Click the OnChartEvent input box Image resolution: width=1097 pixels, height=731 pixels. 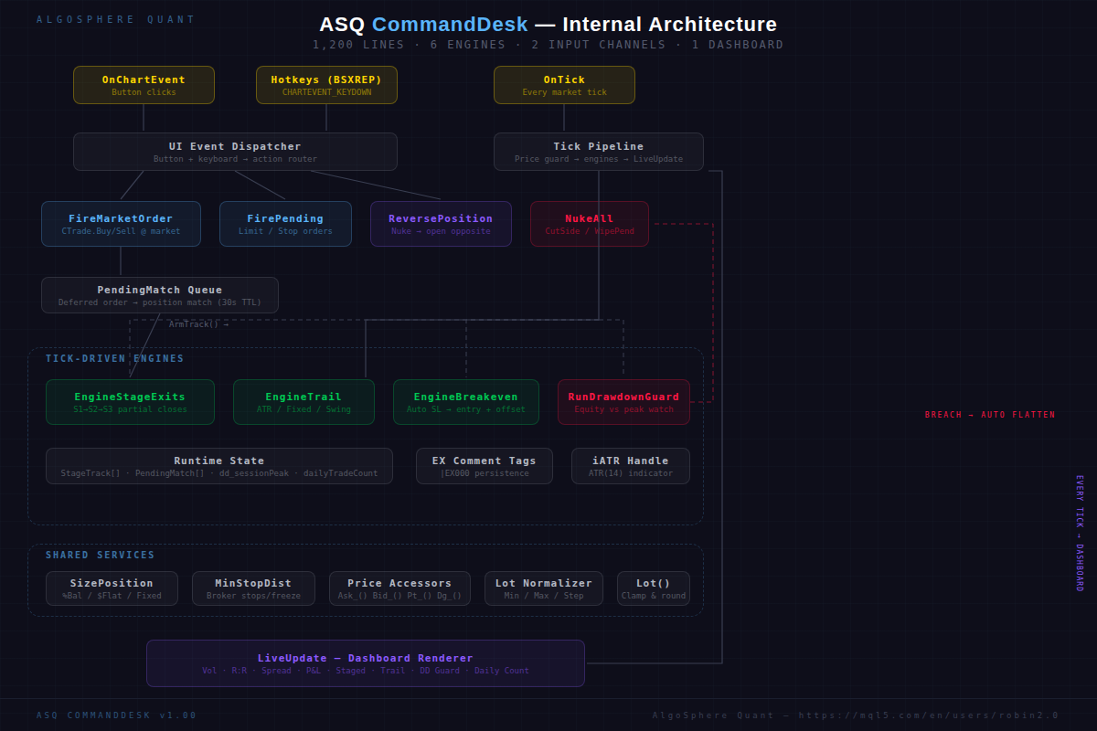(x=144, y=85)
